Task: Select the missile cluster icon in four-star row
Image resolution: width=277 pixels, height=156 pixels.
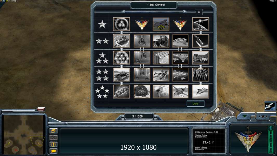Action: 201,75
